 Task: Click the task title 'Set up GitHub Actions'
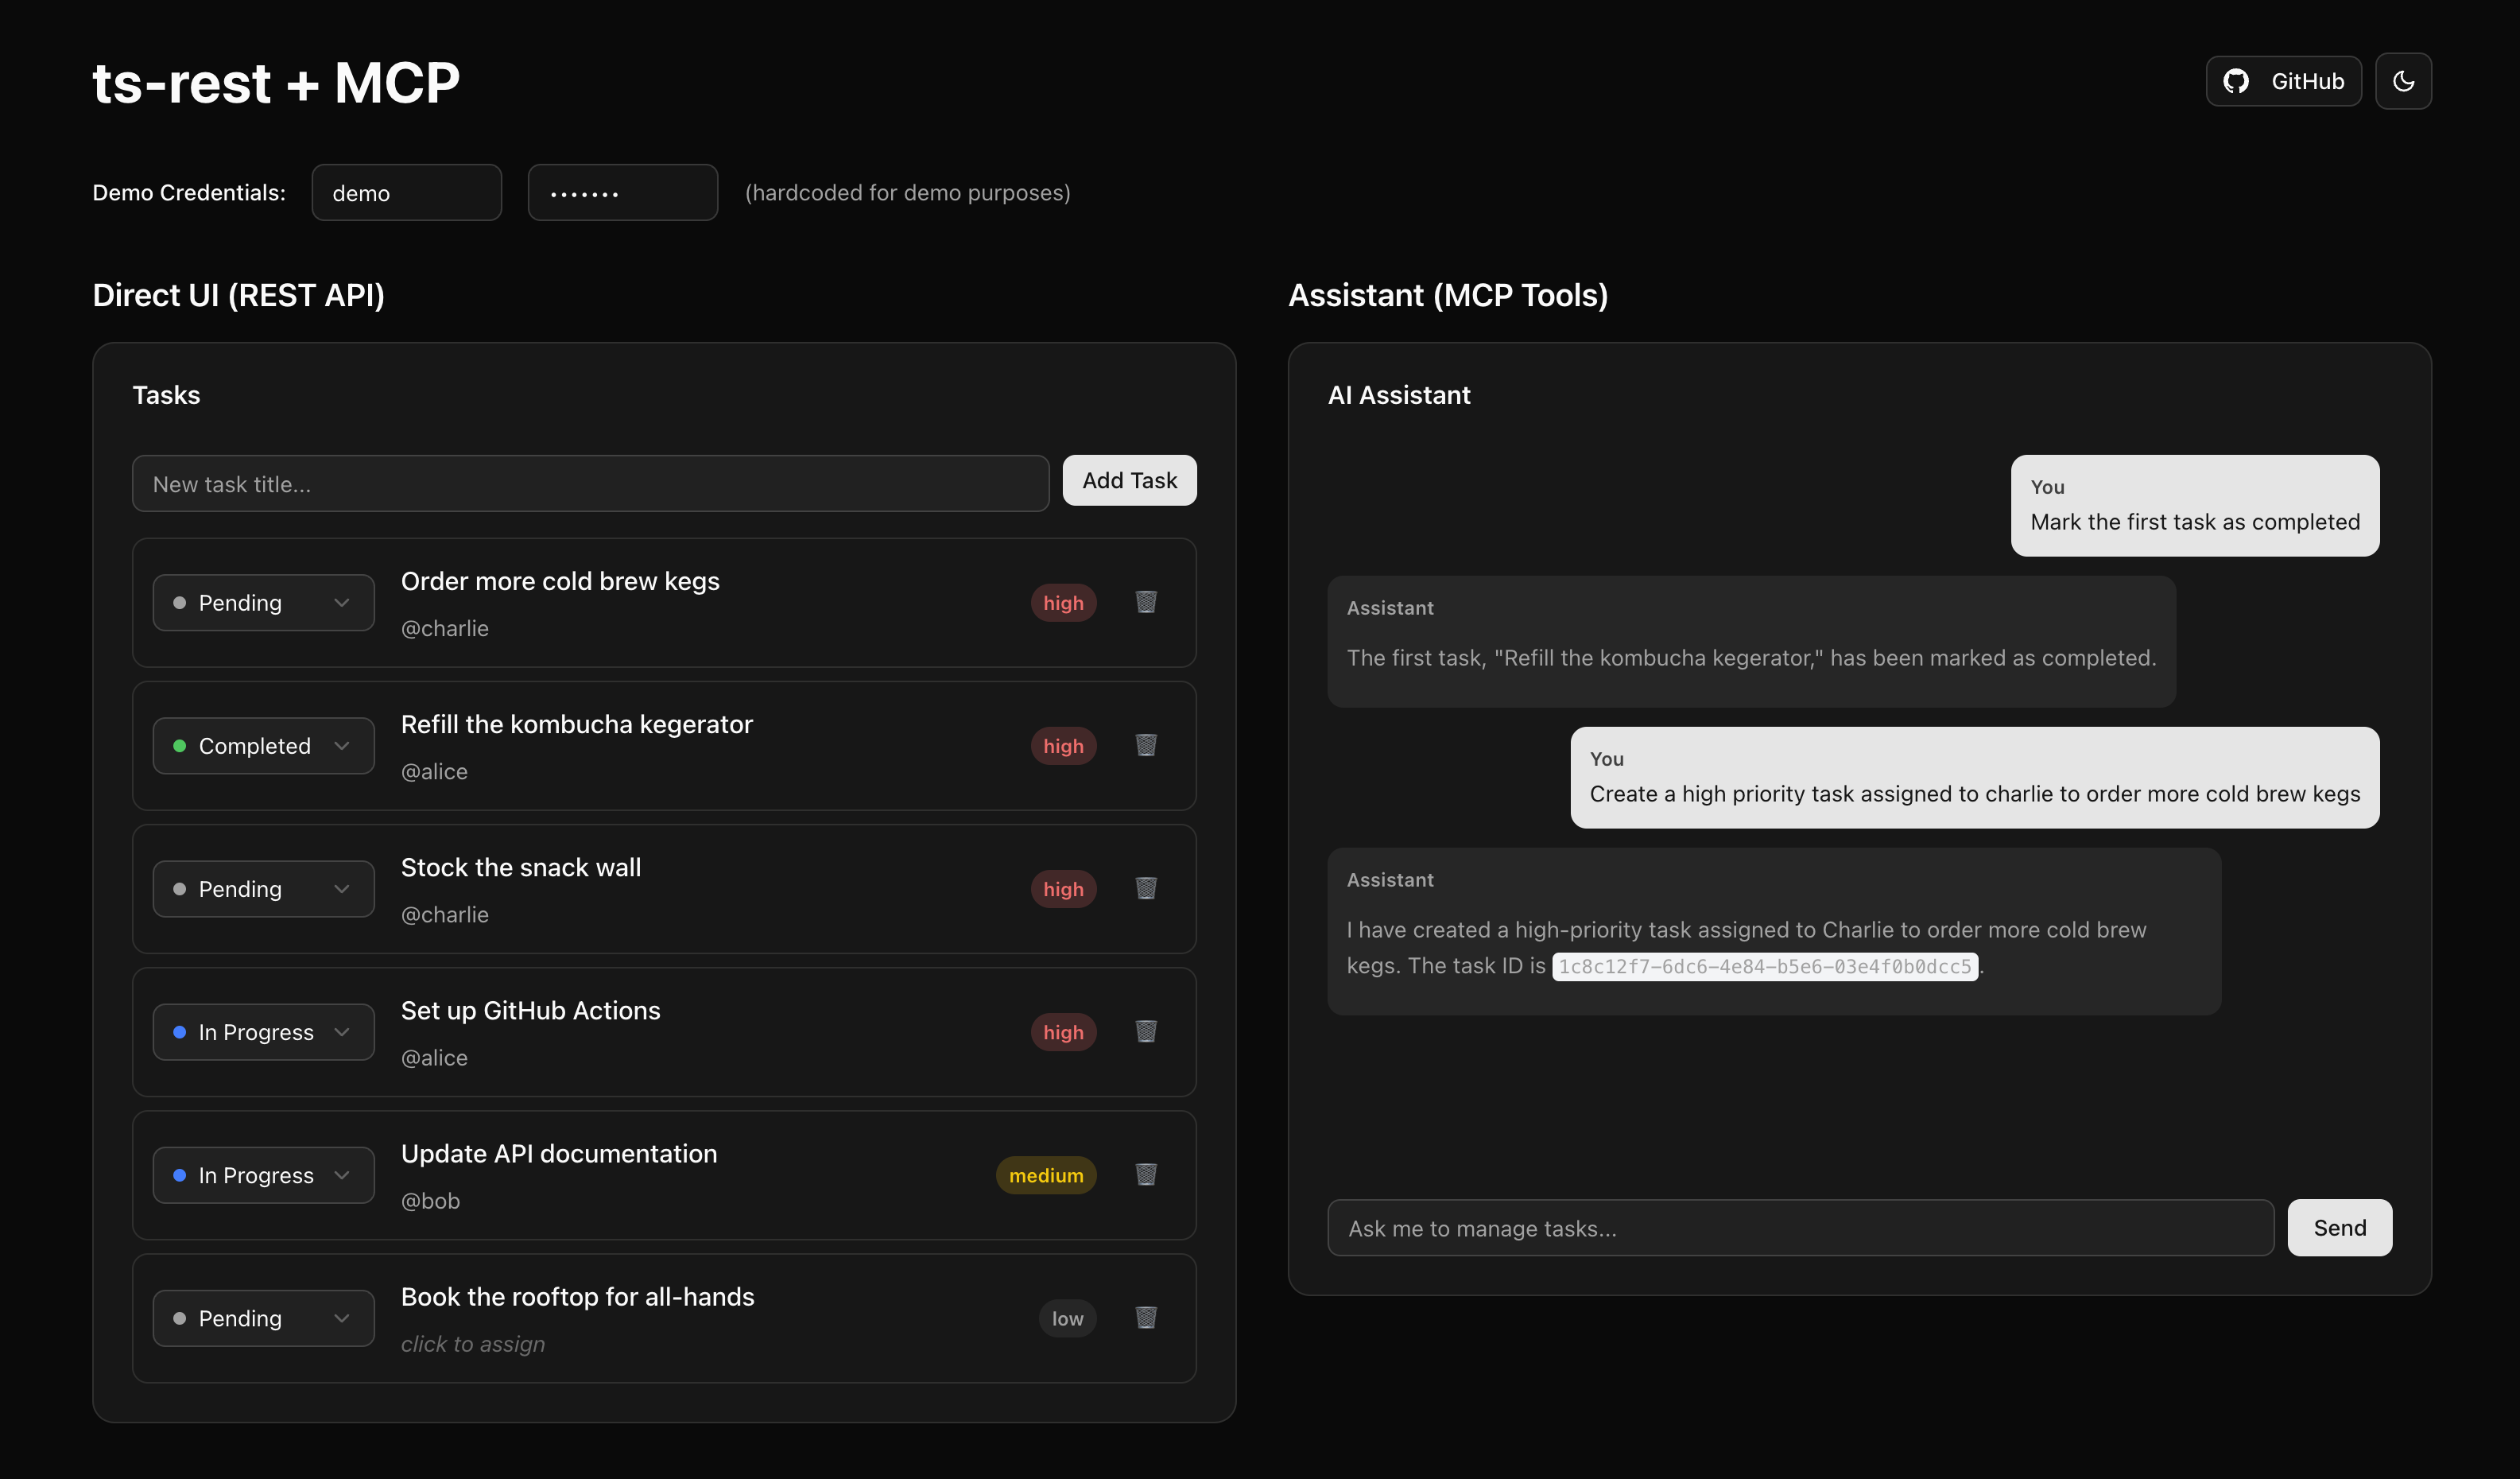pyautogui.click(x=530, y=1010)
